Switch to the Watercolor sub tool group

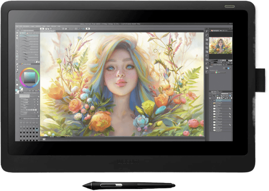[x=23, y=33]
